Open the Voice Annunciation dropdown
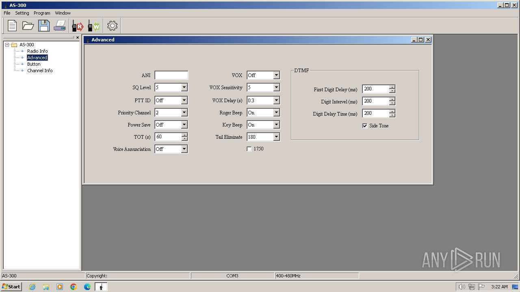Image resolution: width=520 pixels, height=292 pixels. tap(184, 149)
